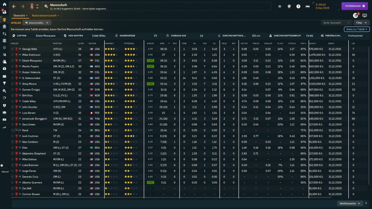Screen dimensions: 372x209
Task: Click the magnifier search icon beside Mannschaft
Action: click(46, 7)
